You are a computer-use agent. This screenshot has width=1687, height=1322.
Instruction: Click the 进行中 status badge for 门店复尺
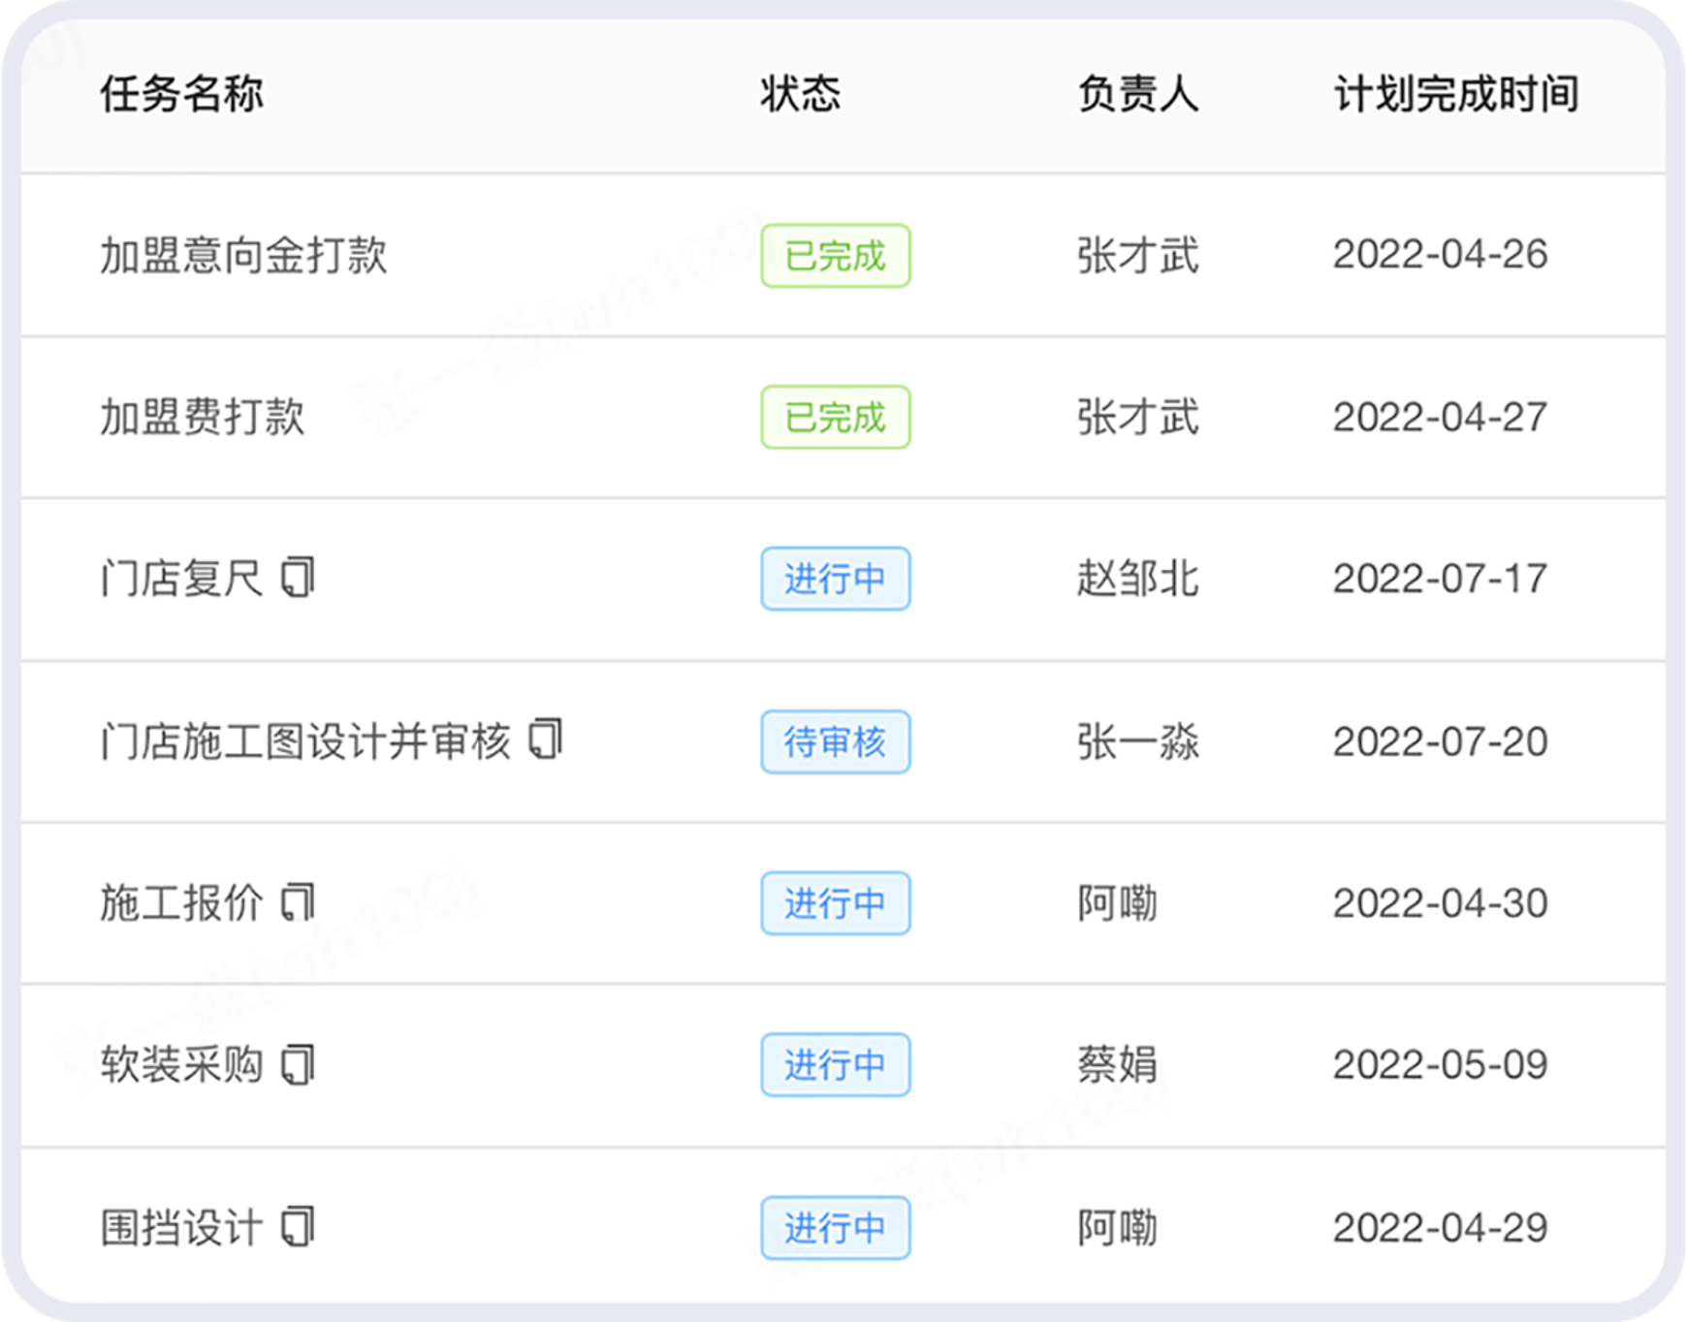(835, 579)
